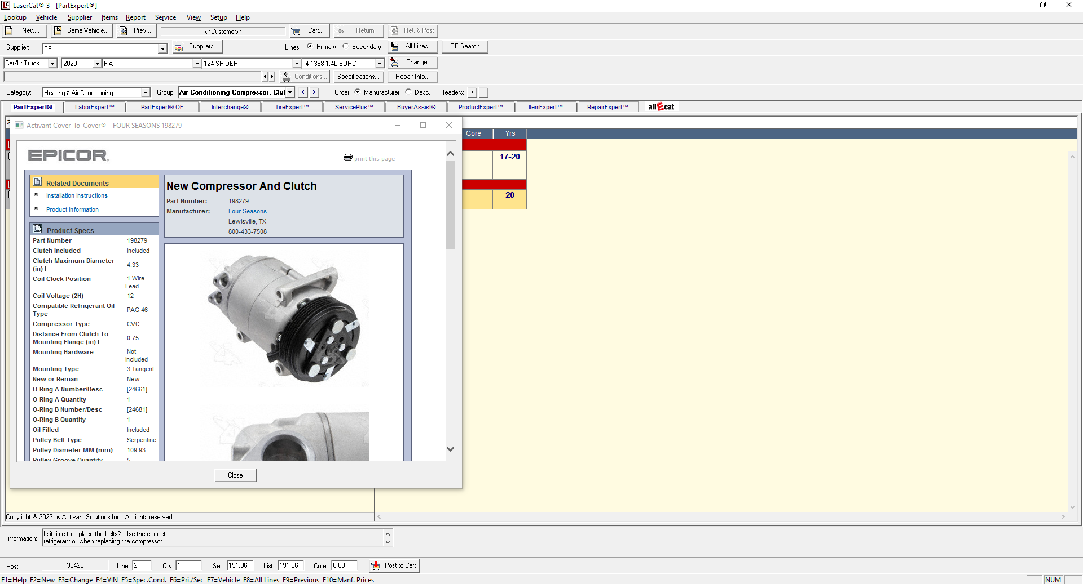
Task: Expand headers with plus button
Action: coord(473,92)
